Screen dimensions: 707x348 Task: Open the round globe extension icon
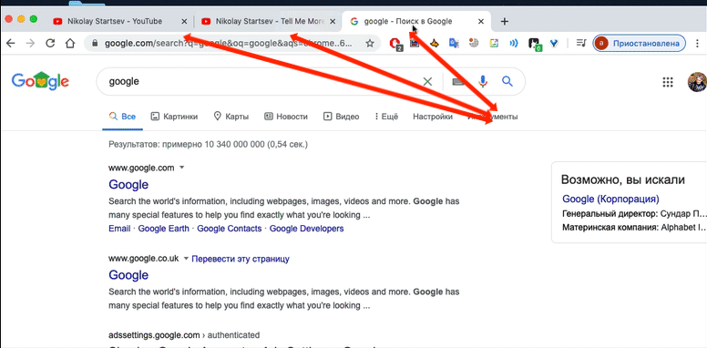coord(474,44)
